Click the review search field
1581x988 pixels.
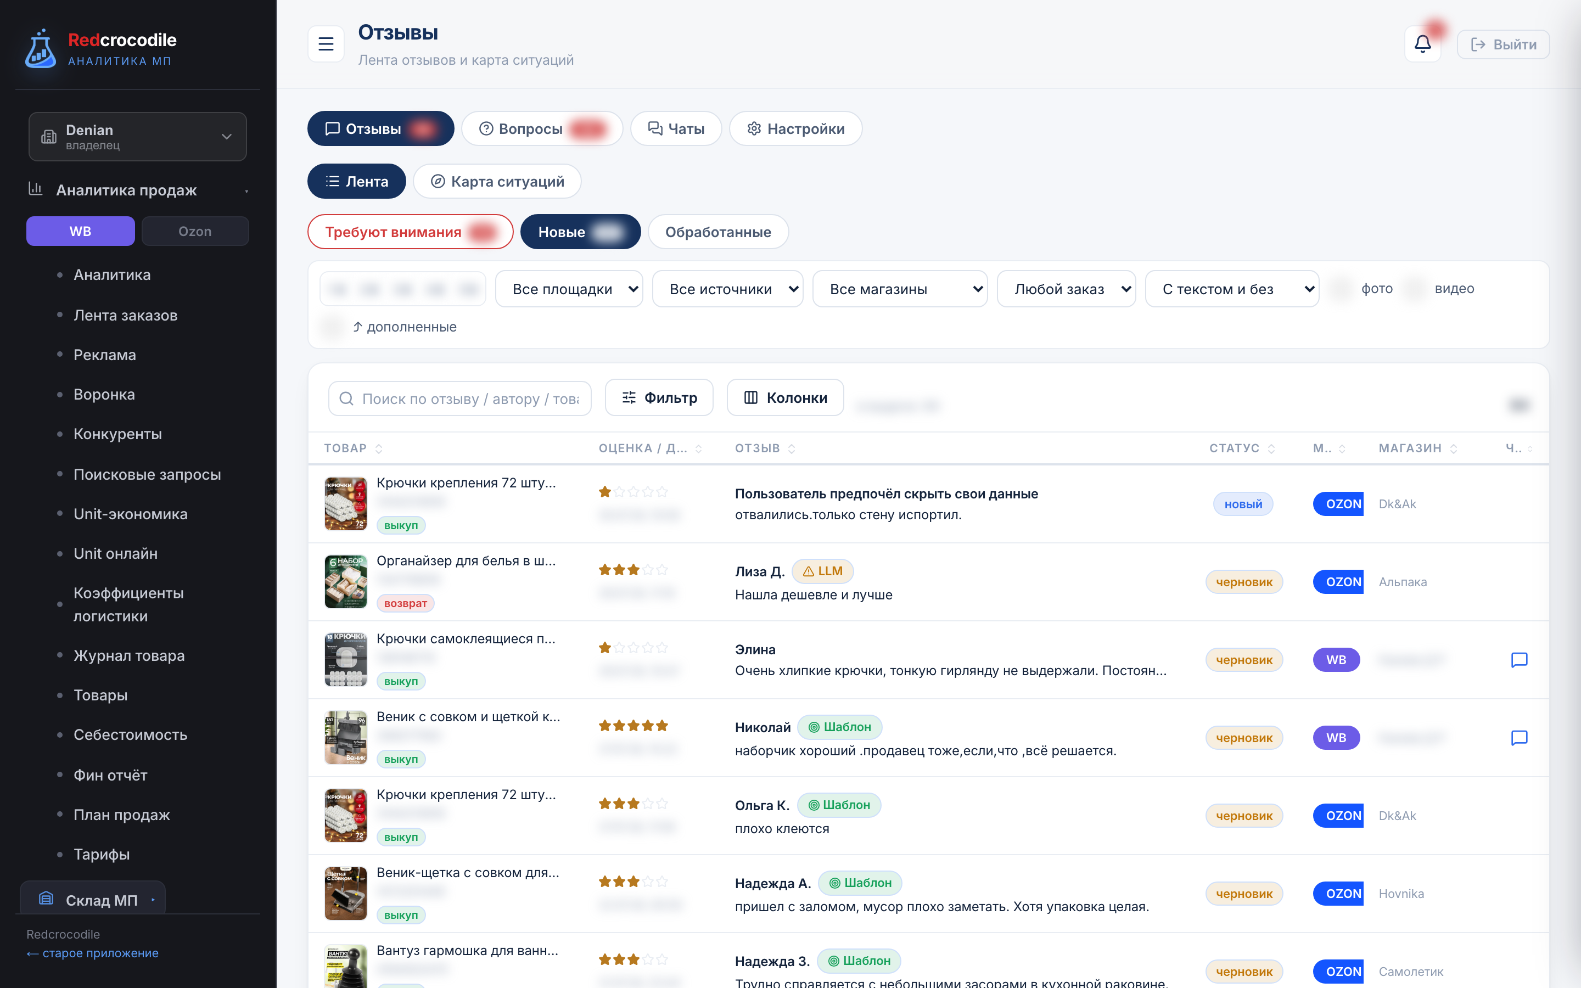pos(459,398)
